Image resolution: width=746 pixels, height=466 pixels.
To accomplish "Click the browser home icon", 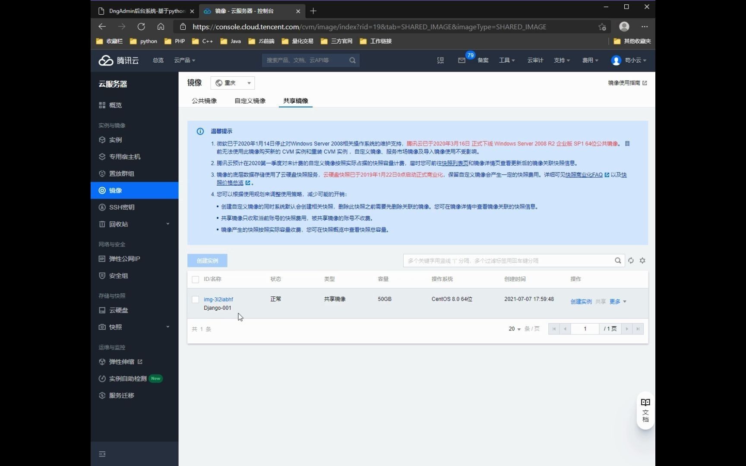I will [161, 26].
